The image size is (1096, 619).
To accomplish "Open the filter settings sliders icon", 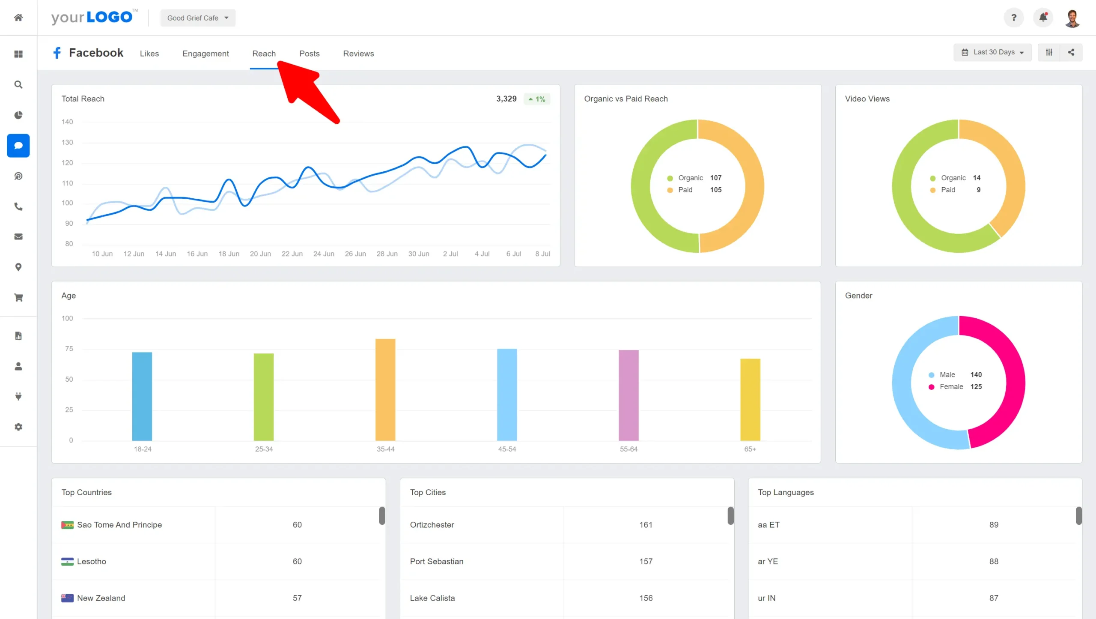I will 1049,52.
